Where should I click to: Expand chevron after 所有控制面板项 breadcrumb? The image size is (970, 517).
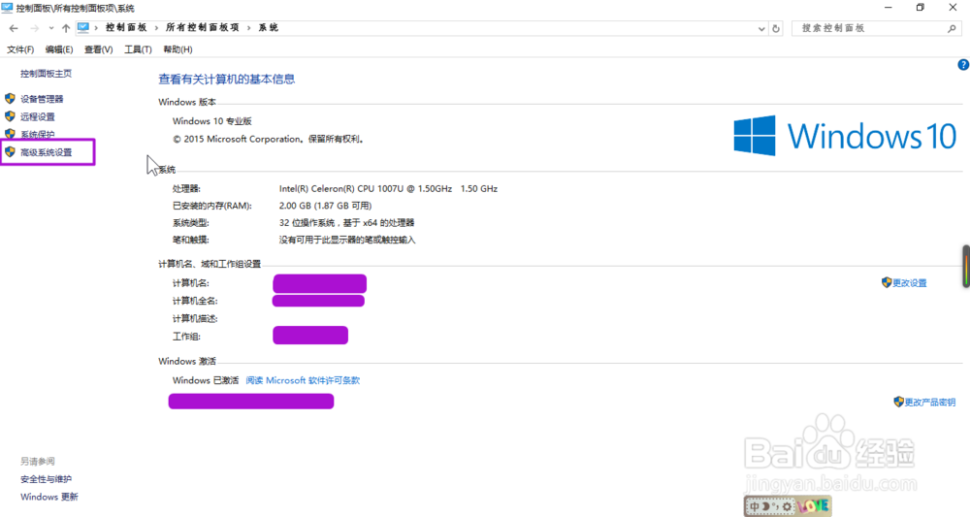248,28
